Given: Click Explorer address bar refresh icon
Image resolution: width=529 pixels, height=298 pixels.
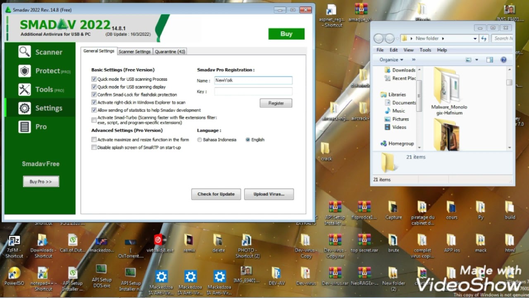Looking at the screenshot, I should [484, 38].
